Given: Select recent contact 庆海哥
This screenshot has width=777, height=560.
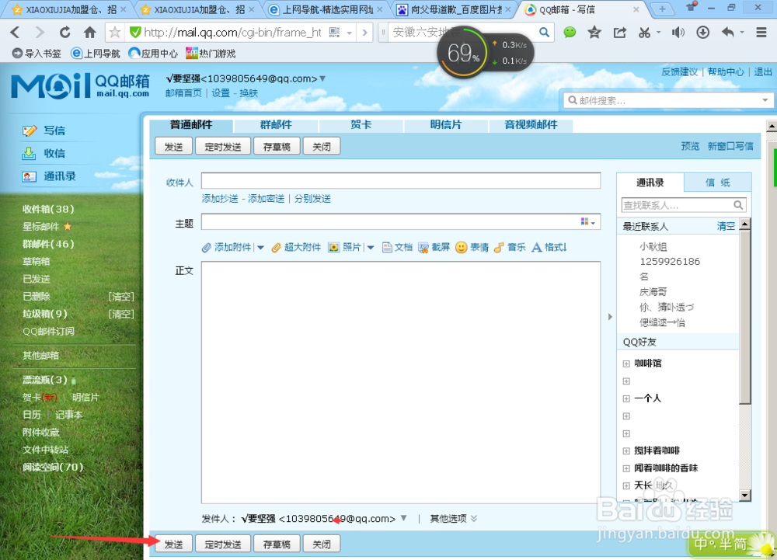Looking at the screenshot, I should [x=653, y=292].
